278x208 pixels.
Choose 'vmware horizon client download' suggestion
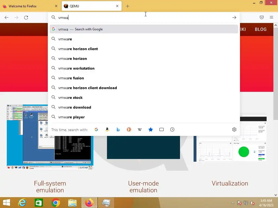[x=144, y=88]
